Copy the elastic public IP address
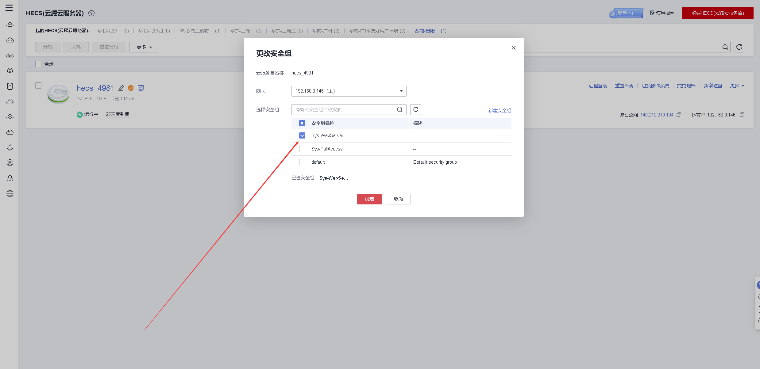The height and width of the screenshot is (369, 760). pyautogui.click(x=679, y=115)
